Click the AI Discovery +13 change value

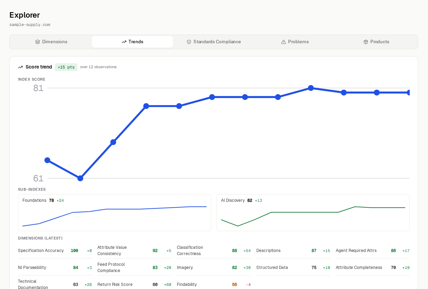(258, 200)
